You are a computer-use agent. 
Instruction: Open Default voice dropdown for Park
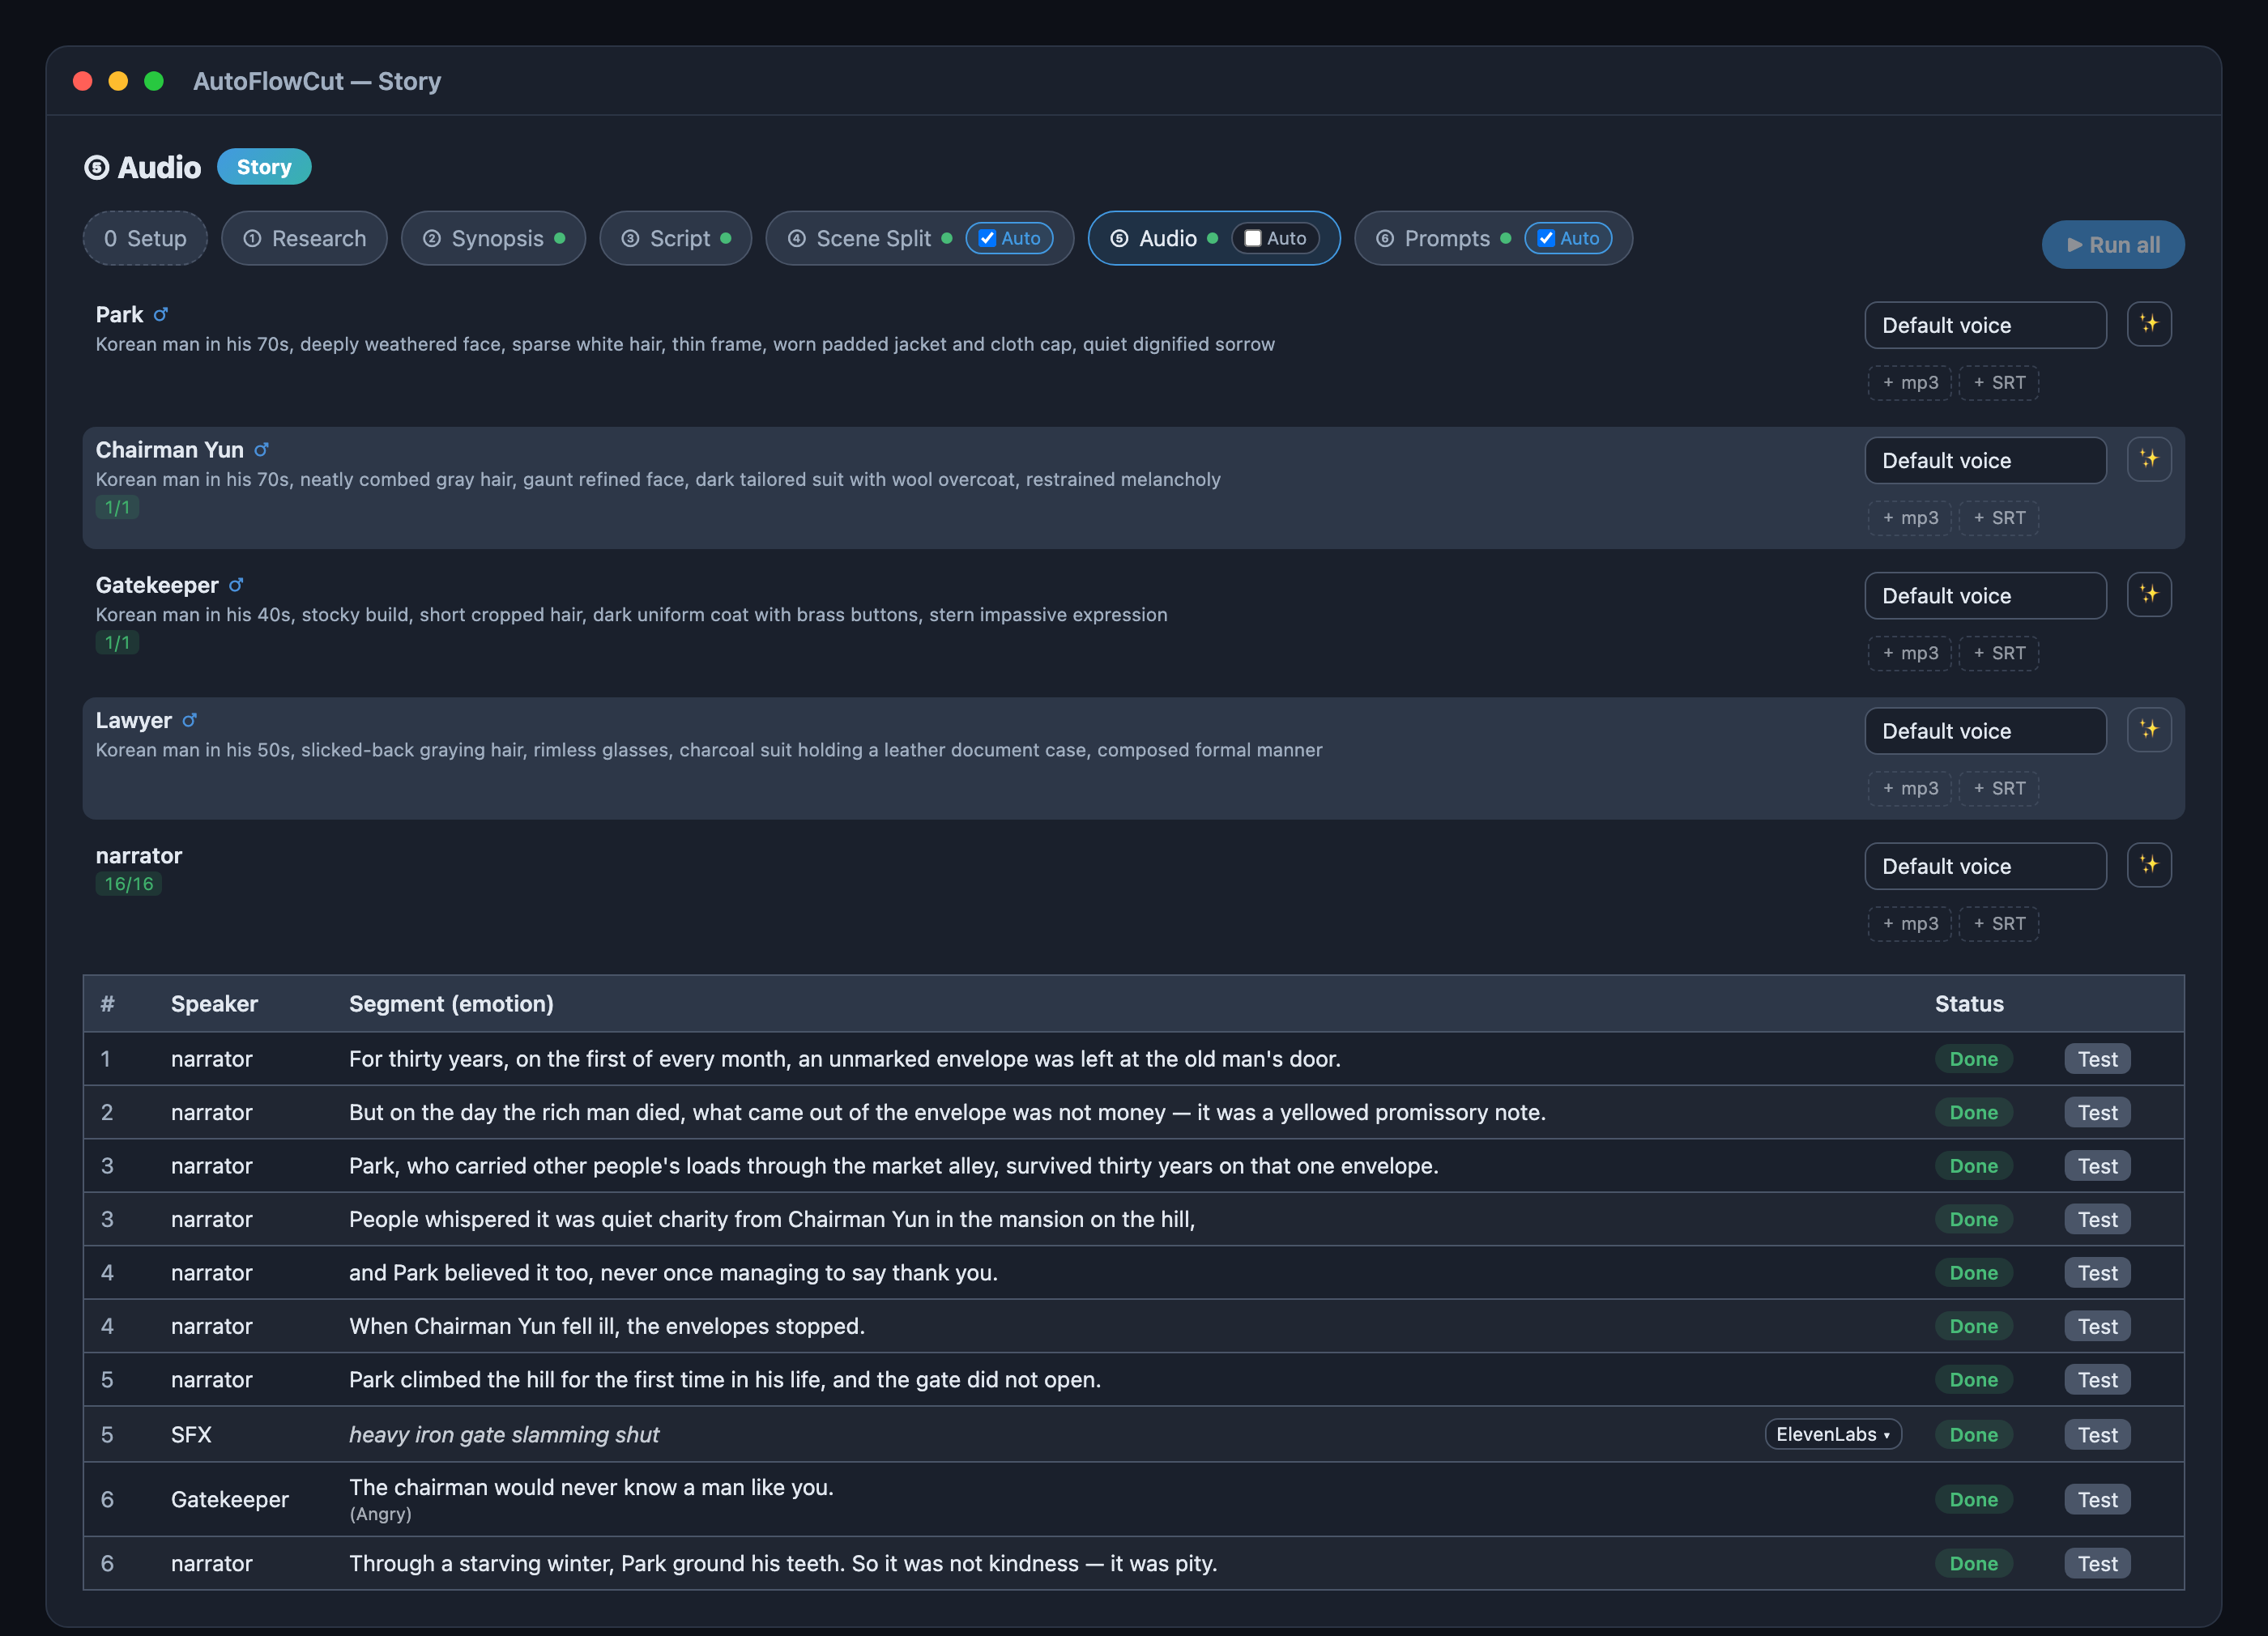pyautogui.click(x=1985, y=325)
